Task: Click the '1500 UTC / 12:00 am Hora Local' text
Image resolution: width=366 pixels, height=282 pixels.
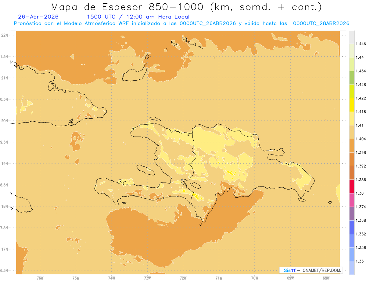Action: pyautogui.click(x=138, y=17)
